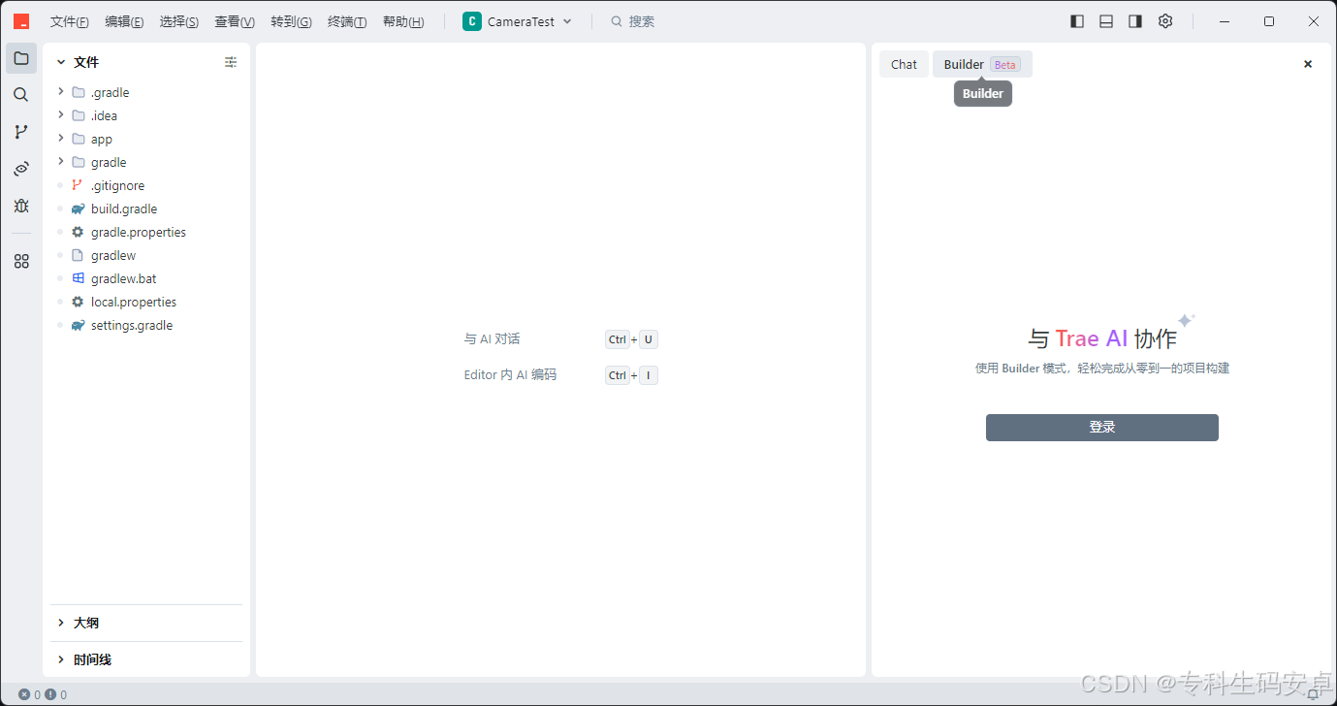1337x706 pixels.
Task: Open the search sidebar icon
Action: click(x=21, y=95)
